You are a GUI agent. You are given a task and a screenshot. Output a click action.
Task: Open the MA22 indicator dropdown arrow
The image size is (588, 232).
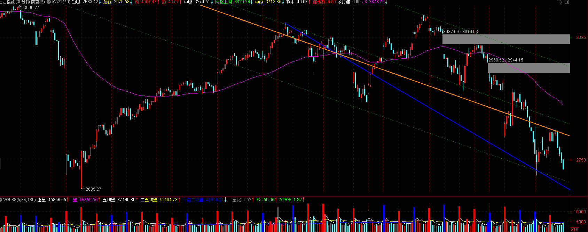point(48,2)
